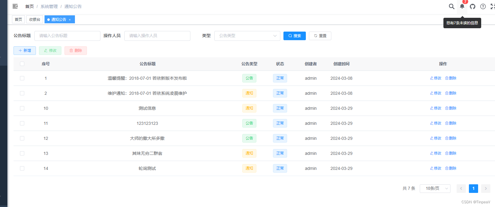Click 首页 in the breadcrumb
The image size is (495, 207).
click(29, 6)
